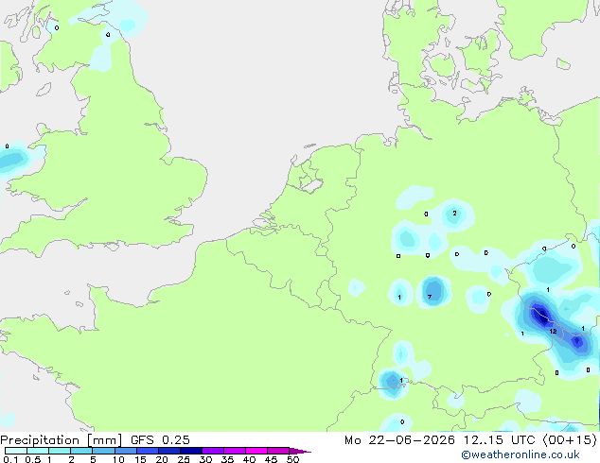Select the magenta 40–45 legend swatch
The height and width of the screenshot is (463, 600).
[x=256, y=451]
